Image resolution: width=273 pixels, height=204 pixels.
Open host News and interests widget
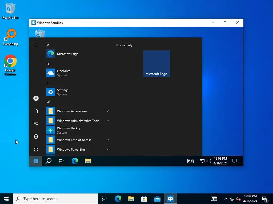point(214,199)
